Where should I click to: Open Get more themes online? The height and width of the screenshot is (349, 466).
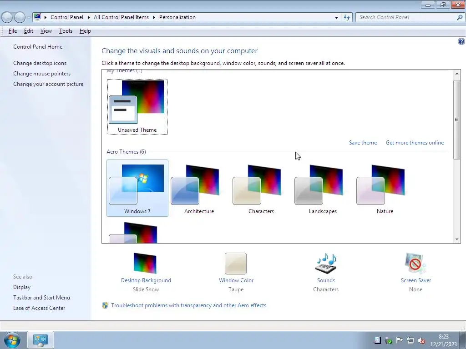415,142
